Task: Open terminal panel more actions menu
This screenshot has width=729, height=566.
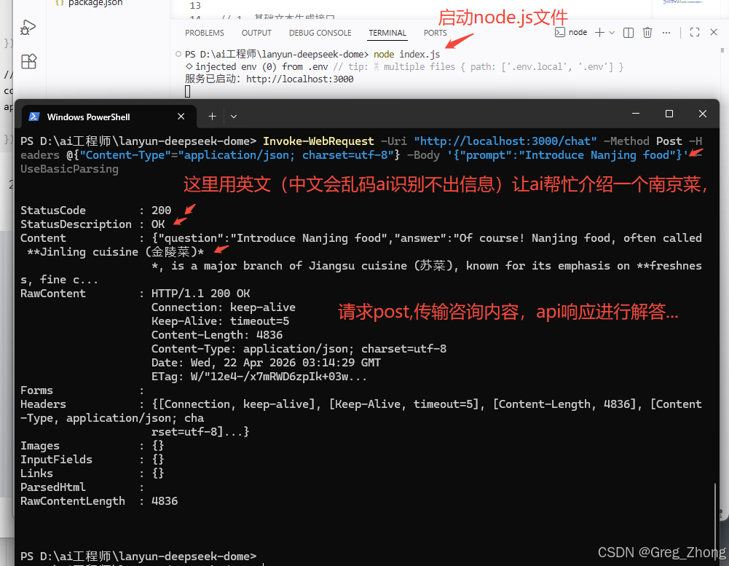Action: coord(666,33)
